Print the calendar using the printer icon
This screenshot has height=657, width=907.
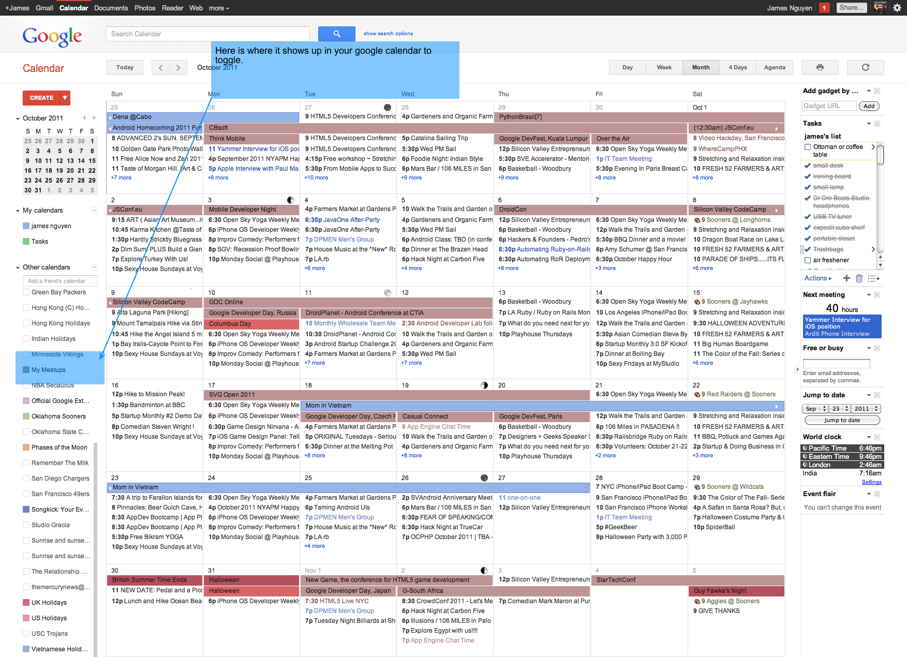point(820,67)
